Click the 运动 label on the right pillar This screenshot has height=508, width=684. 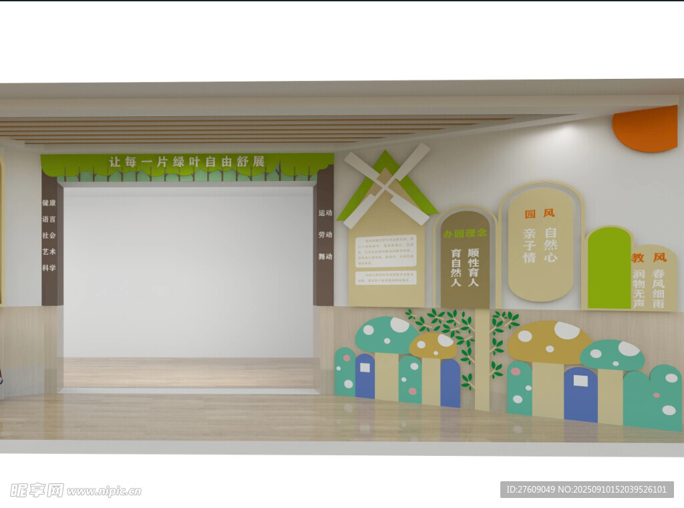[x=325, y=213]
